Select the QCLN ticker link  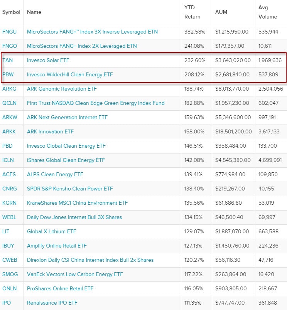pyautogui.click(x=9, y=103)
